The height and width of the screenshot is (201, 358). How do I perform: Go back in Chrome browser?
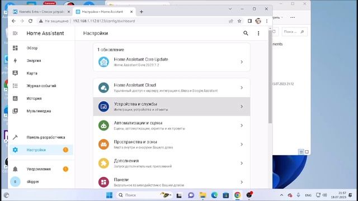pos(13,21)
